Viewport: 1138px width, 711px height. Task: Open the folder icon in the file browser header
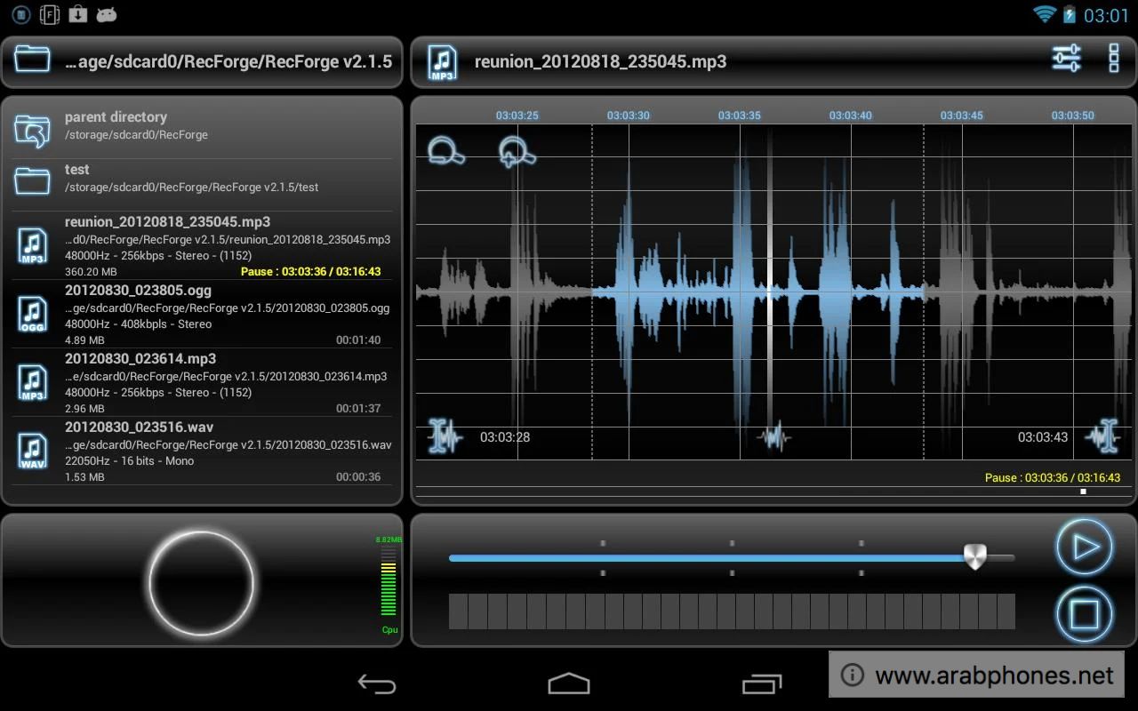pos(32,60)
